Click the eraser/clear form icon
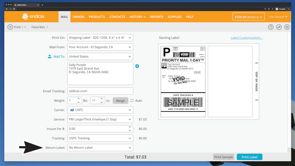295x166 pixels. 279,27
